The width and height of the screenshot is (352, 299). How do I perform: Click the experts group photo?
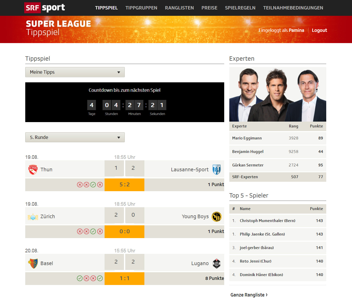pyautogui.click(x=278, y=94)
